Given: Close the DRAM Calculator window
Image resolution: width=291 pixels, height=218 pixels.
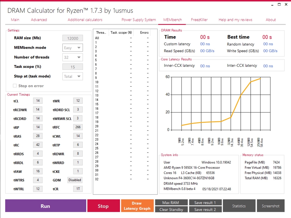Looking at the screenshot, I should coord(286,4).
